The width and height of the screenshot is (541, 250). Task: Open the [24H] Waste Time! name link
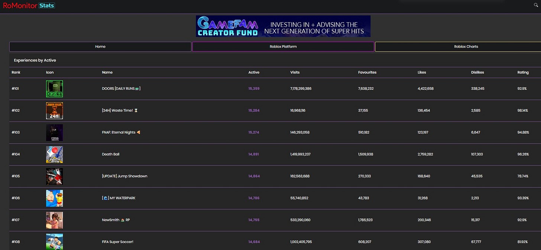(x=120, y=110)
